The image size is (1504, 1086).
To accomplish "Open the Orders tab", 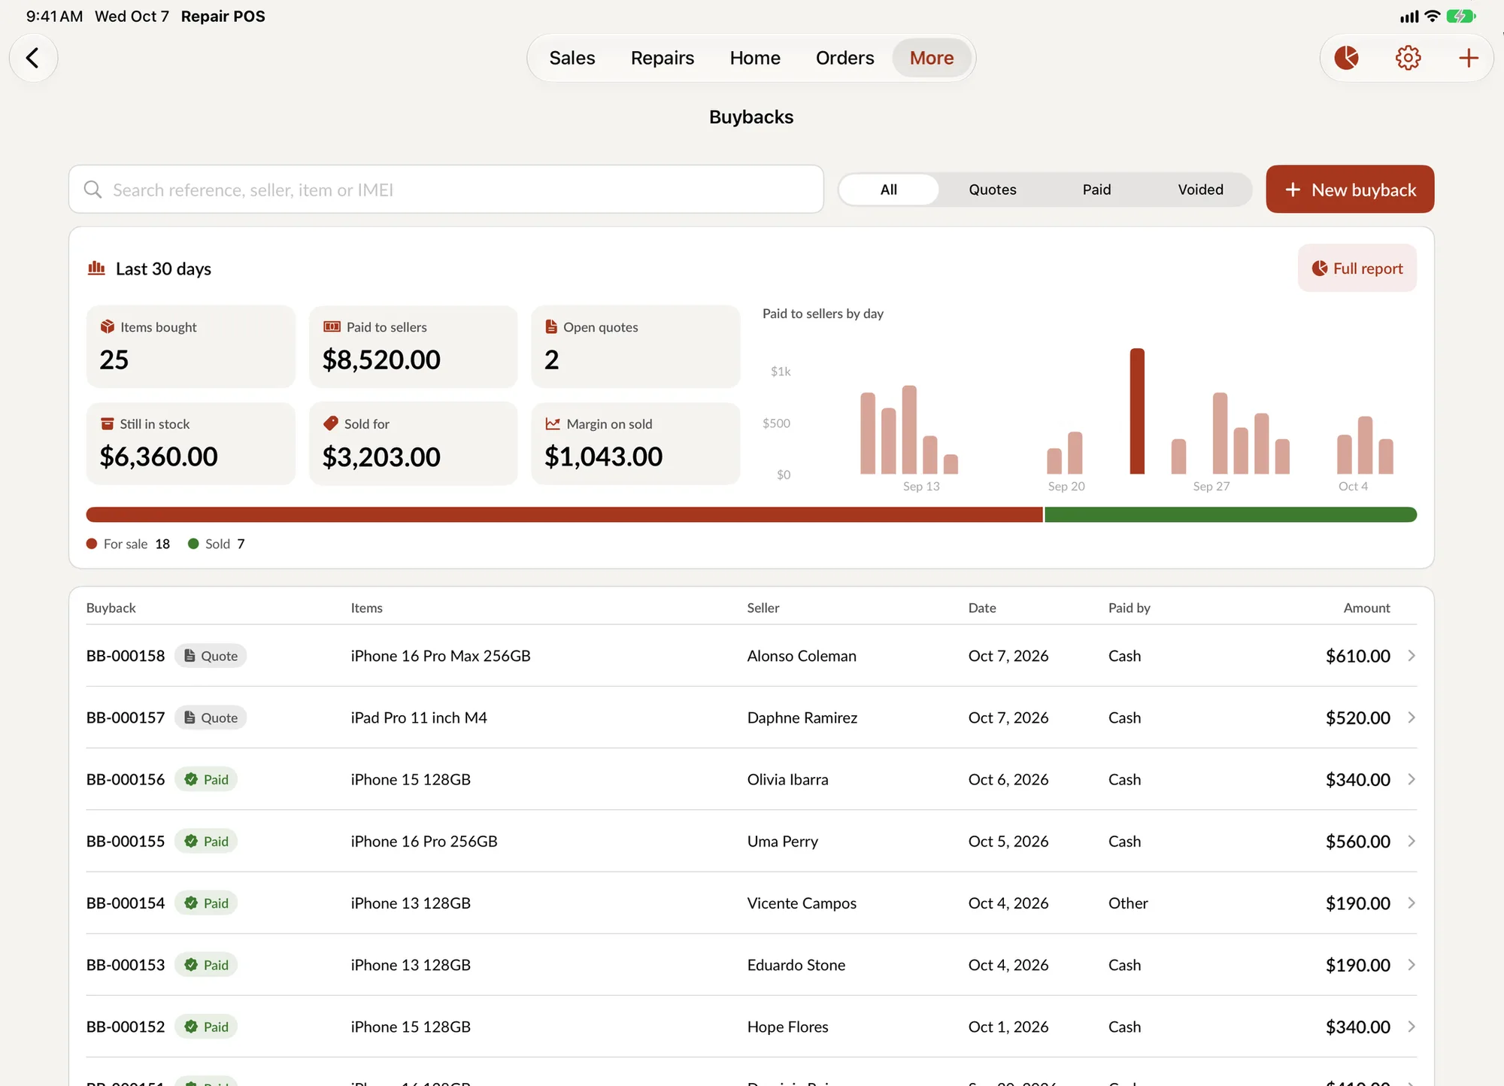I will (844, 58).
